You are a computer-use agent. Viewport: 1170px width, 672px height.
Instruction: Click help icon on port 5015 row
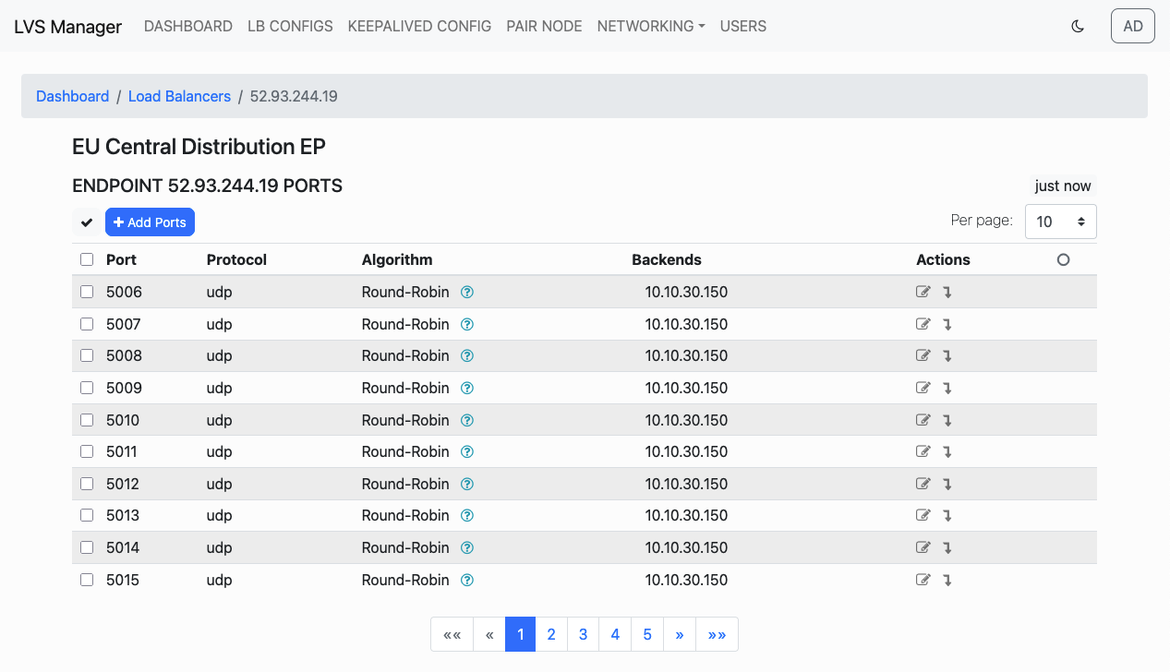pyautogui.click(x=467, y=581)
